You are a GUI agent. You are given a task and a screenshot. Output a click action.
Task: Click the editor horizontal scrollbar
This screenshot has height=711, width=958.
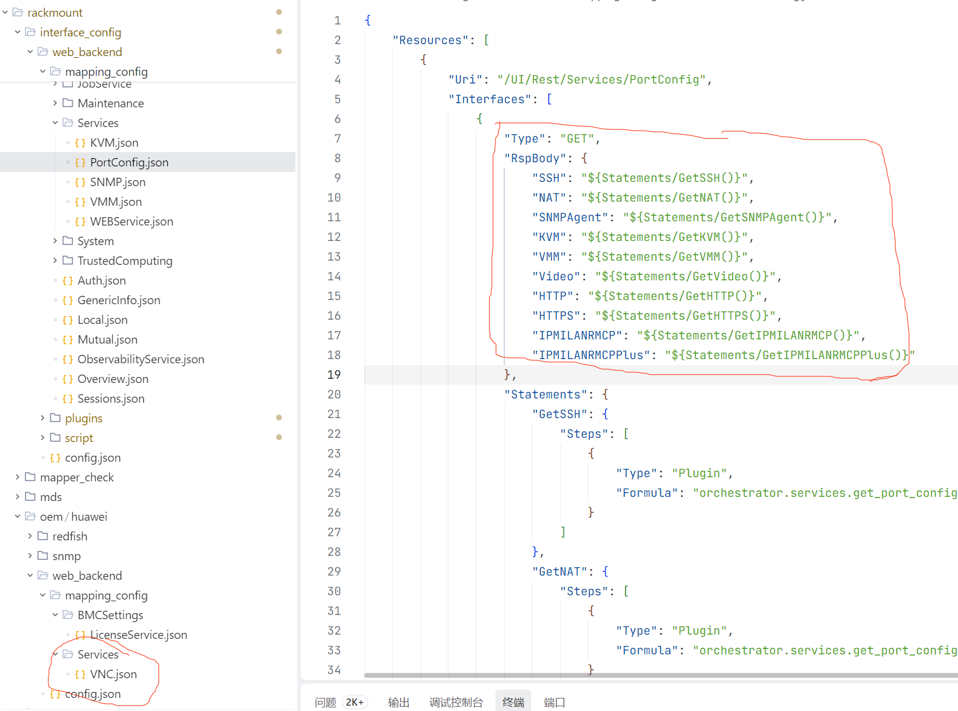pos(657,675)
